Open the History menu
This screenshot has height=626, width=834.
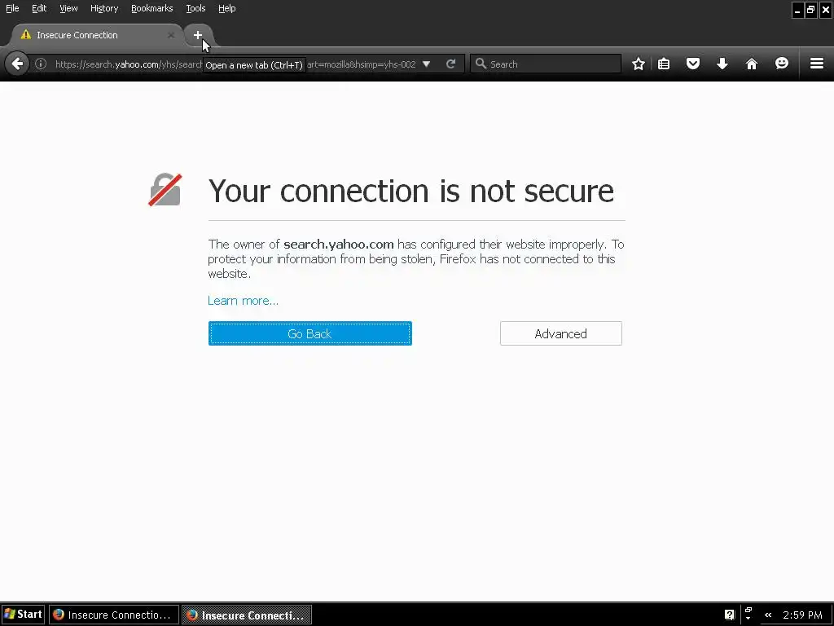point(104,8)
